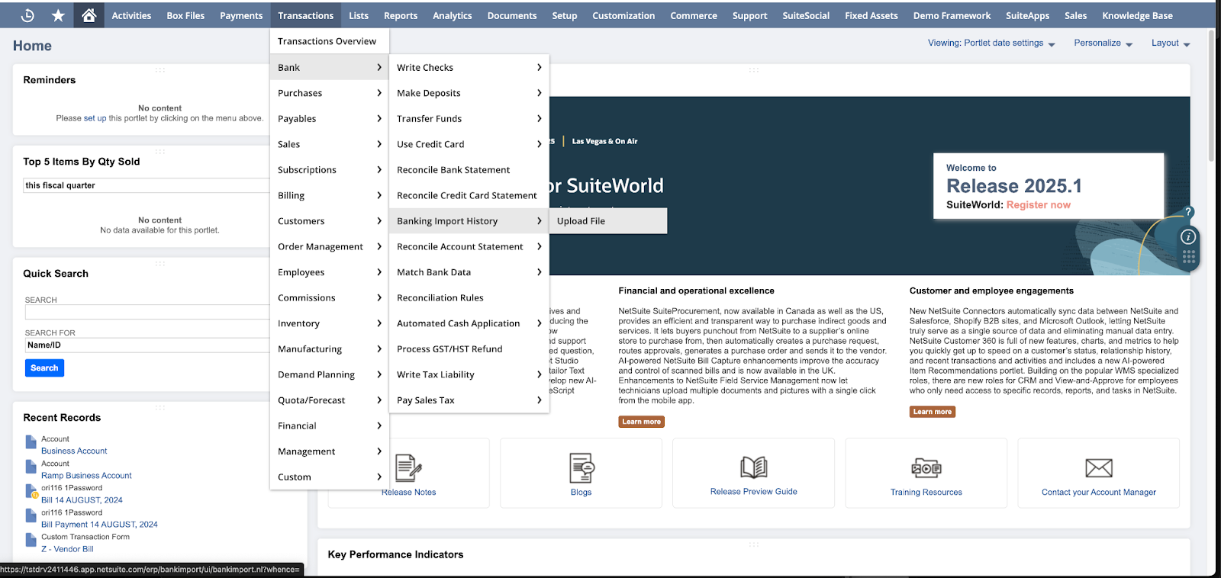Open the Search For Name/ID dropdown
The image size is (1221, 578).
tap(147, 345)
